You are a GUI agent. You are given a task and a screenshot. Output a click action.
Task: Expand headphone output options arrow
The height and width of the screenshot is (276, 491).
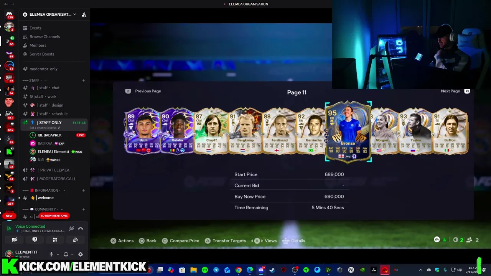pyautogui.click(x=72, y=254)
